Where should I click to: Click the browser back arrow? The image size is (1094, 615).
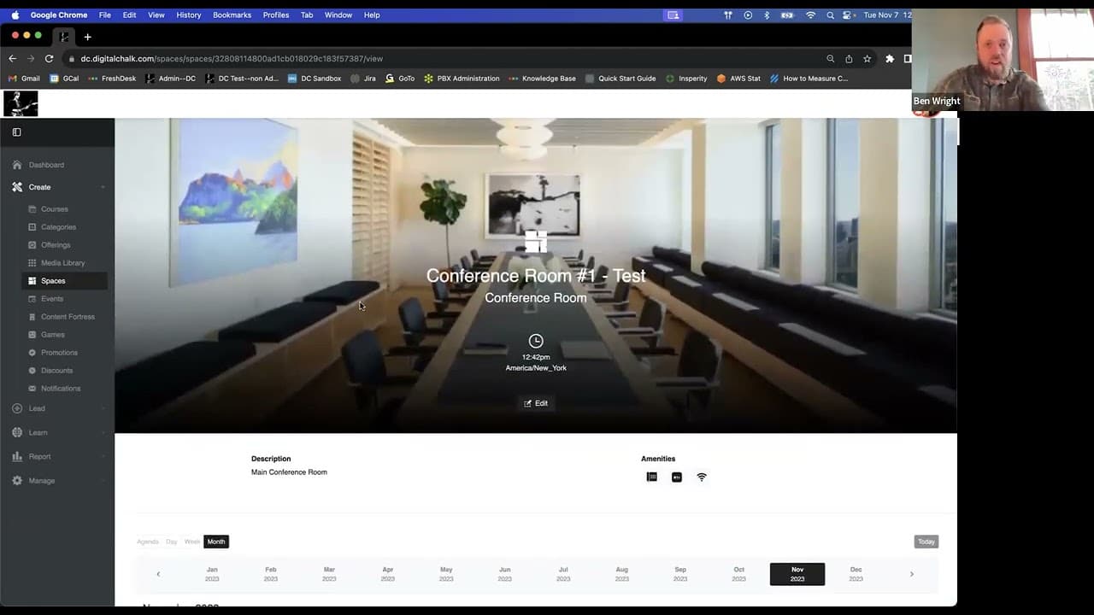pyautogui.click(x=12, y=59)
